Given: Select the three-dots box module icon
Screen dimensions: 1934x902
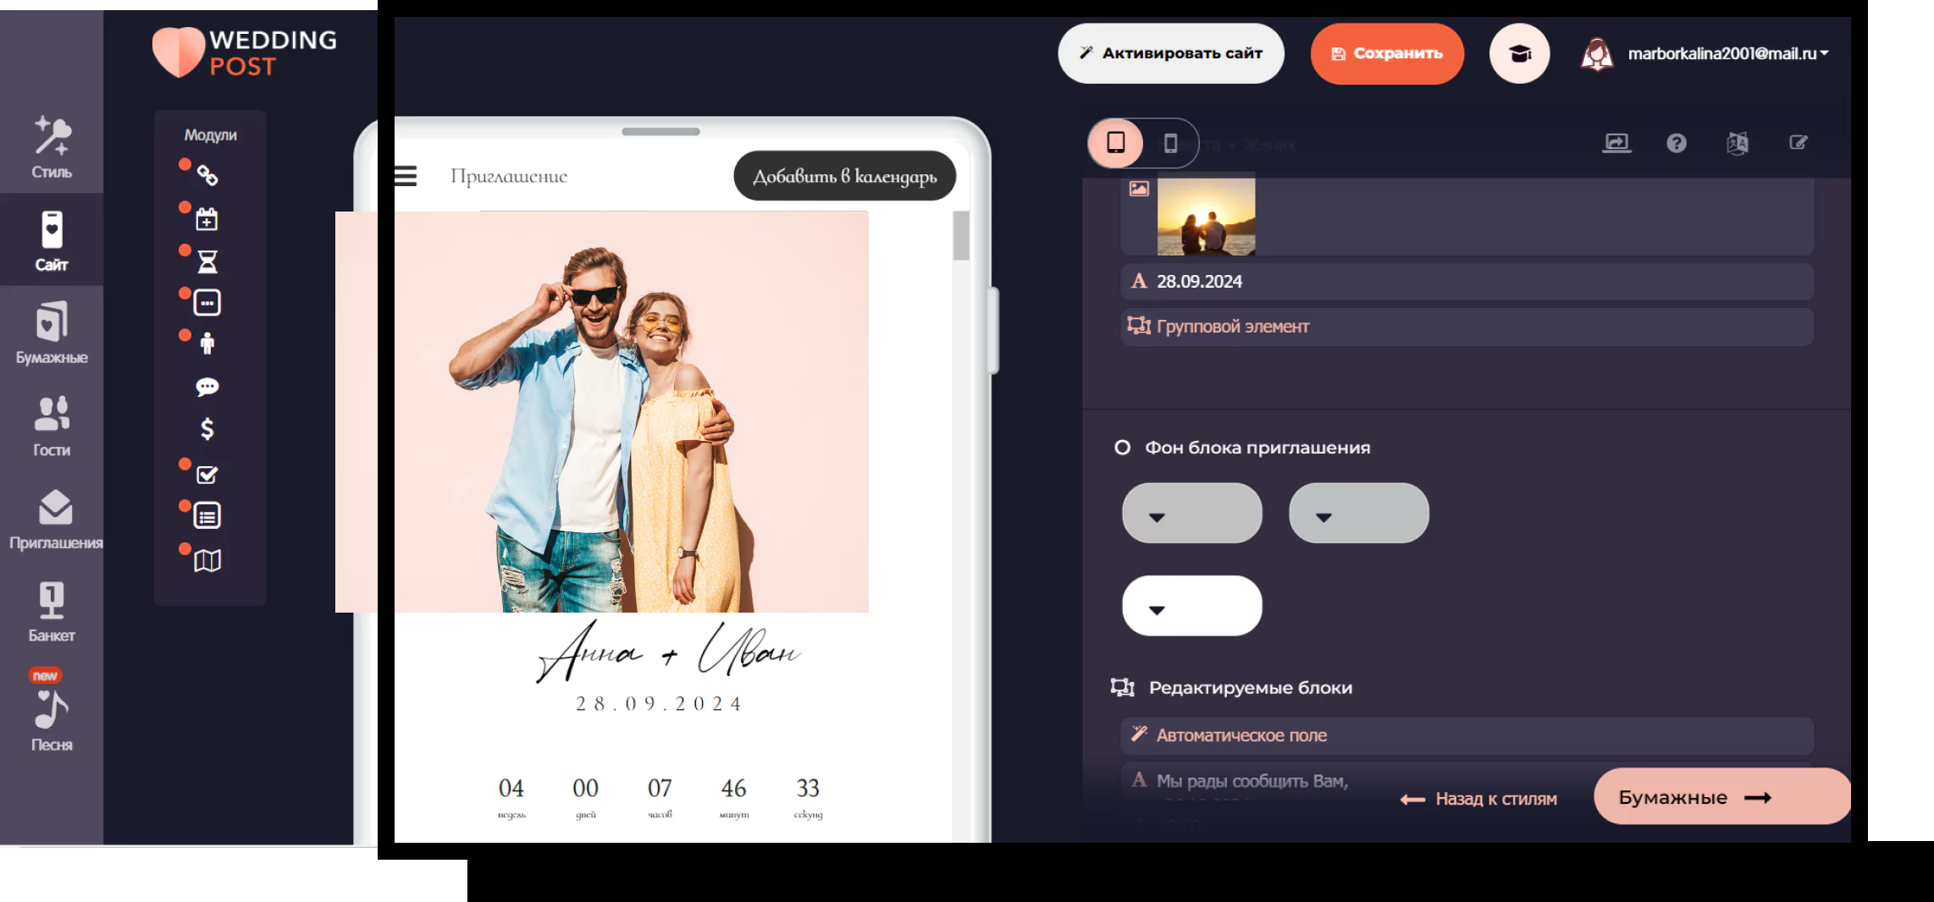Looking at the screenshot, I should pos(207,303).
